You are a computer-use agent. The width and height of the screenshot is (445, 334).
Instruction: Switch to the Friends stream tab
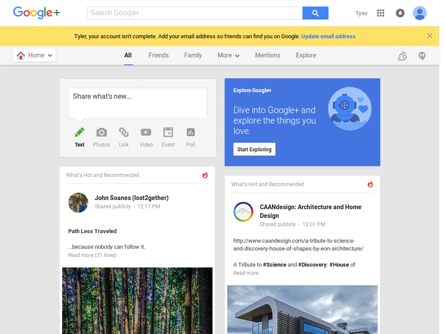[x=158, y=55]
